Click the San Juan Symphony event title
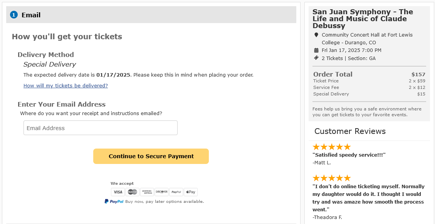Viewport: 435px width, 224px height. point(363,19)
